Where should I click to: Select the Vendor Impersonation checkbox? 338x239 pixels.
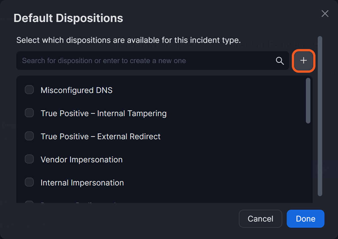point(29,159)
